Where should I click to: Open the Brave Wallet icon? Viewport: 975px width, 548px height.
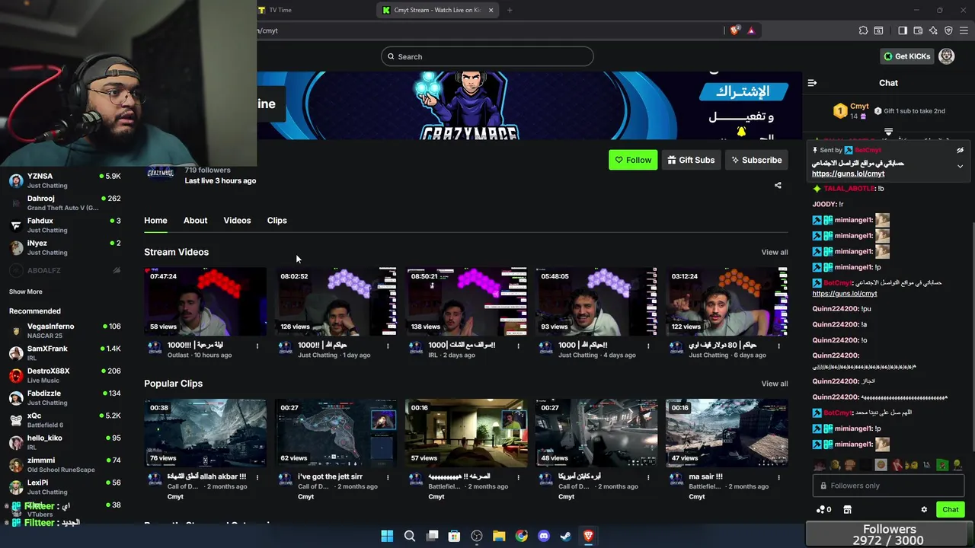(918, 30)
